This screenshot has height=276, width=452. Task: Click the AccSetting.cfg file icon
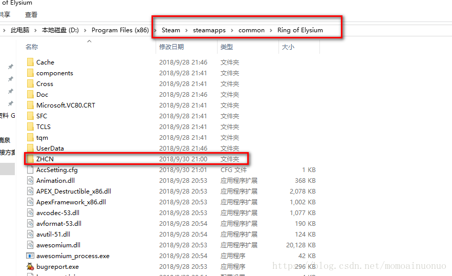(x=30, y=169)
